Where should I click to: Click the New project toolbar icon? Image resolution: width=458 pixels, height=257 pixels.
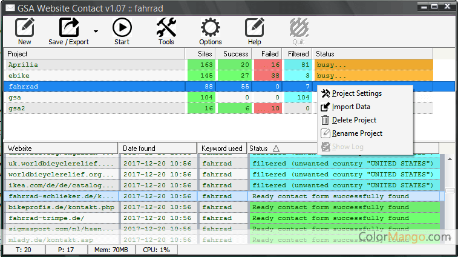point(25,27)
